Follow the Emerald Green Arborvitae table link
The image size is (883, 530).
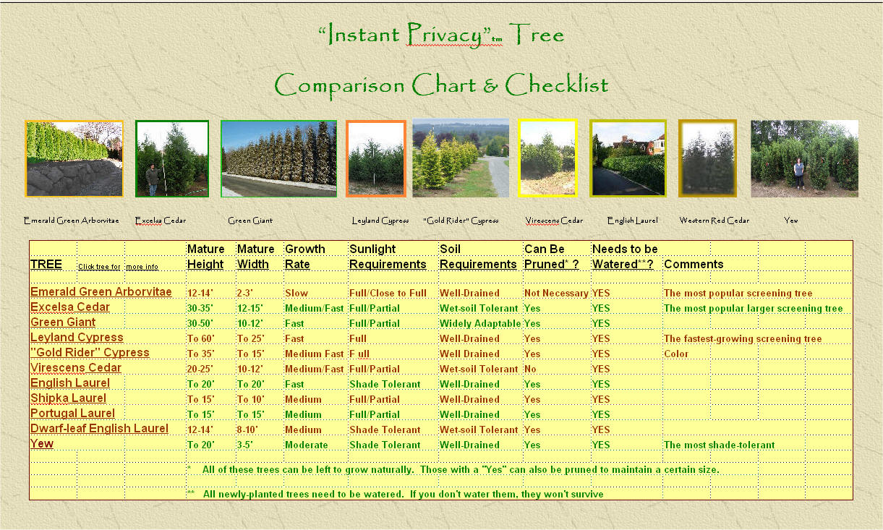point(101,292)
